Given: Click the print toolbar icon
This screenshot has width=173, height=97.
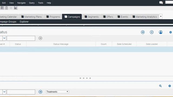Looking at the screenshot, I should tap(11, 8).
